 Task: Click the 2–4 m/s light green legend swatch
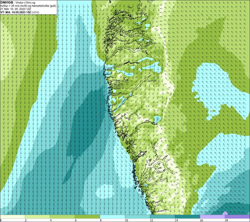(37, 216)
